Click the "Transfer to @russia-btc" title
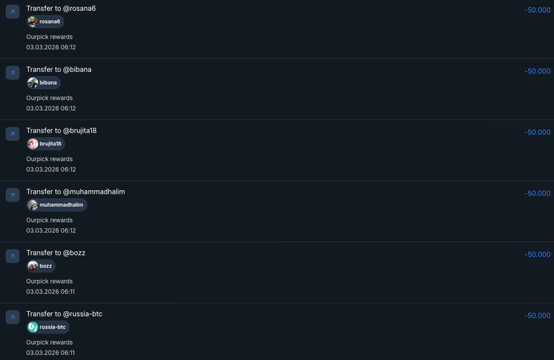Screen dimensions: 554x360 tap(64, 314)
